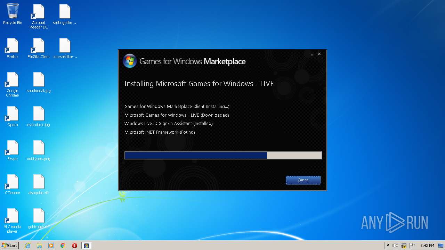Show hidden system tray icons

click(x=388, y=245)
